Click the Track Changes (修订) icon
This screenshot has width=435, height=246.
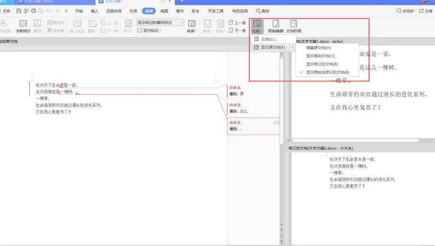tap(128, 26)
